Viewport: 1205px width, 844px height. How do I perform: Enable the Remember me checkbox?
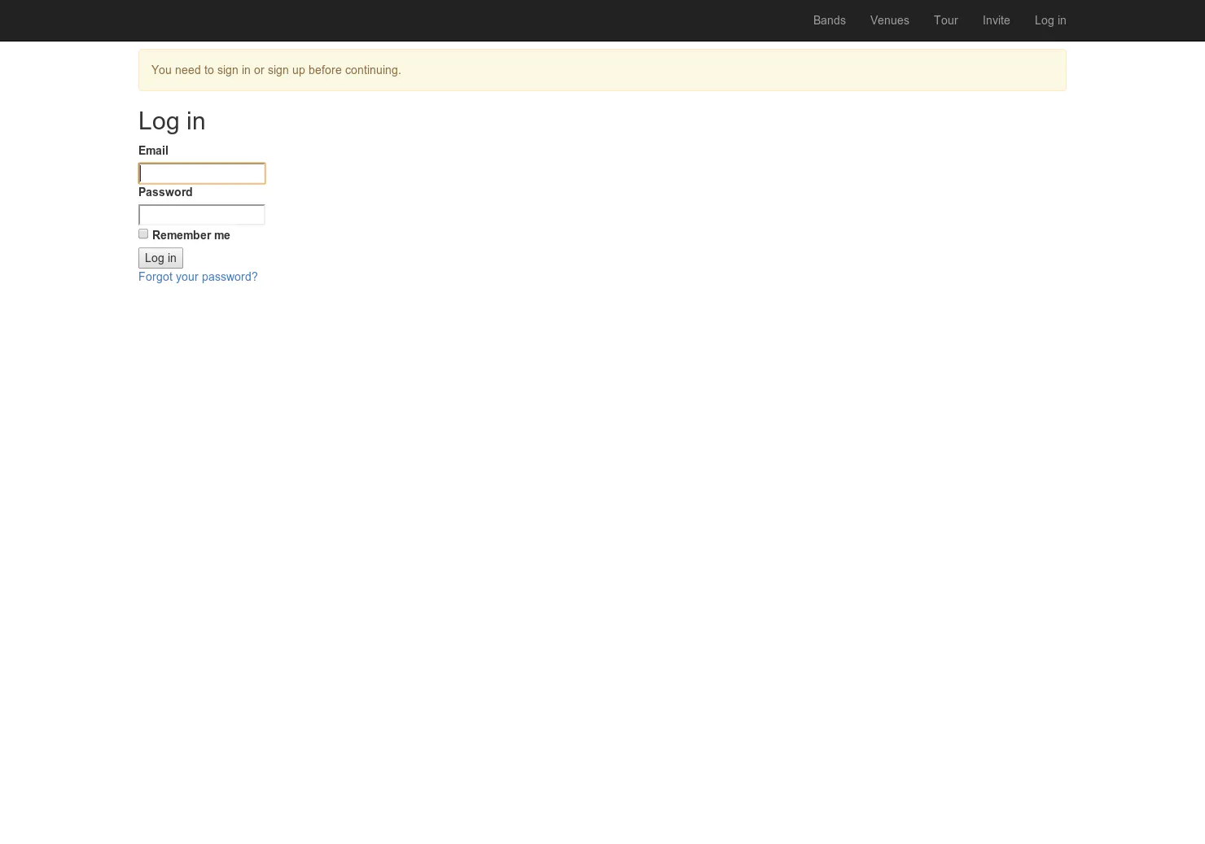point(143,234)
